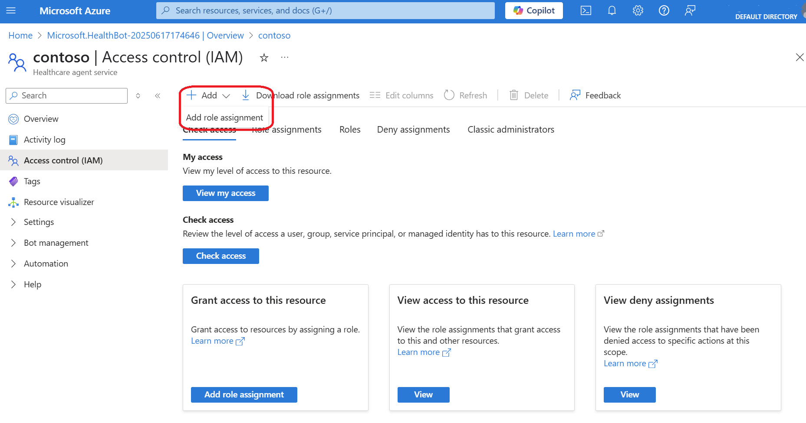The width and height of the screenshot is (806, 423).
Task: Open Copilot from the top bar
Action: pyautogui.click(x=533, y=10)
